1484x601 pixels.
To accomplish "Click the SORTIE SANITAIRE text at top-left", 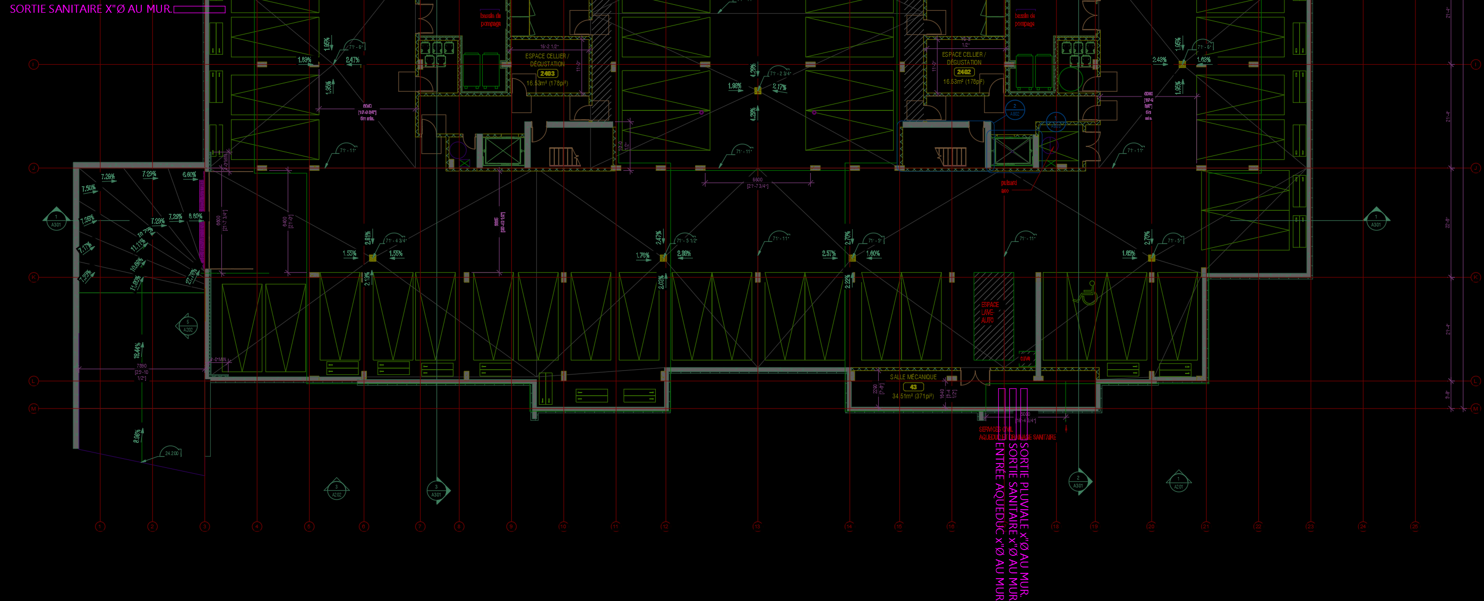I will click(x=90, y=9).
